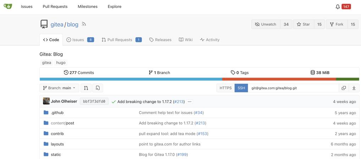361x159 pixels.
Task: Click the blue language bar segment
Action: pyautogui.click(x=131, y=79)
